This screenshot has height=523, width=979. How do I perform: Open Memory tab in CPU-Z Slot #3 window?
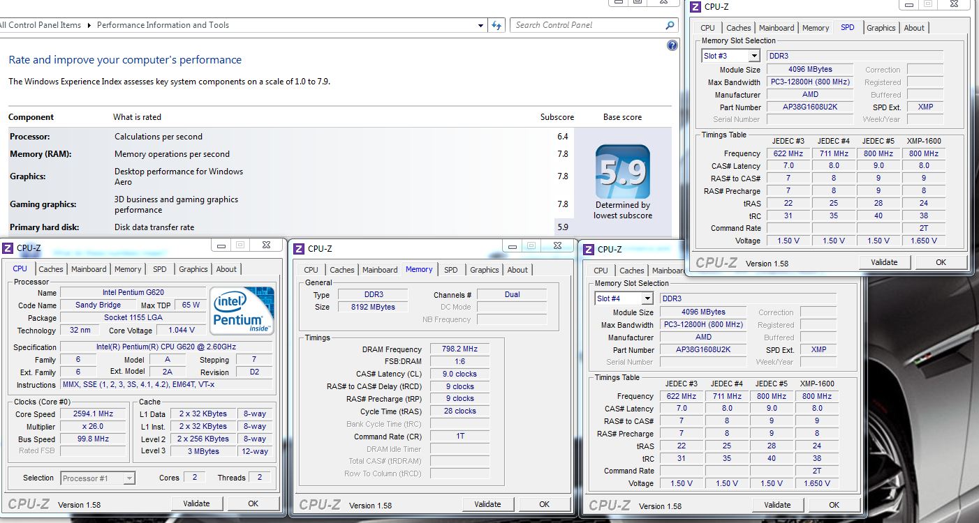[816, 28]
